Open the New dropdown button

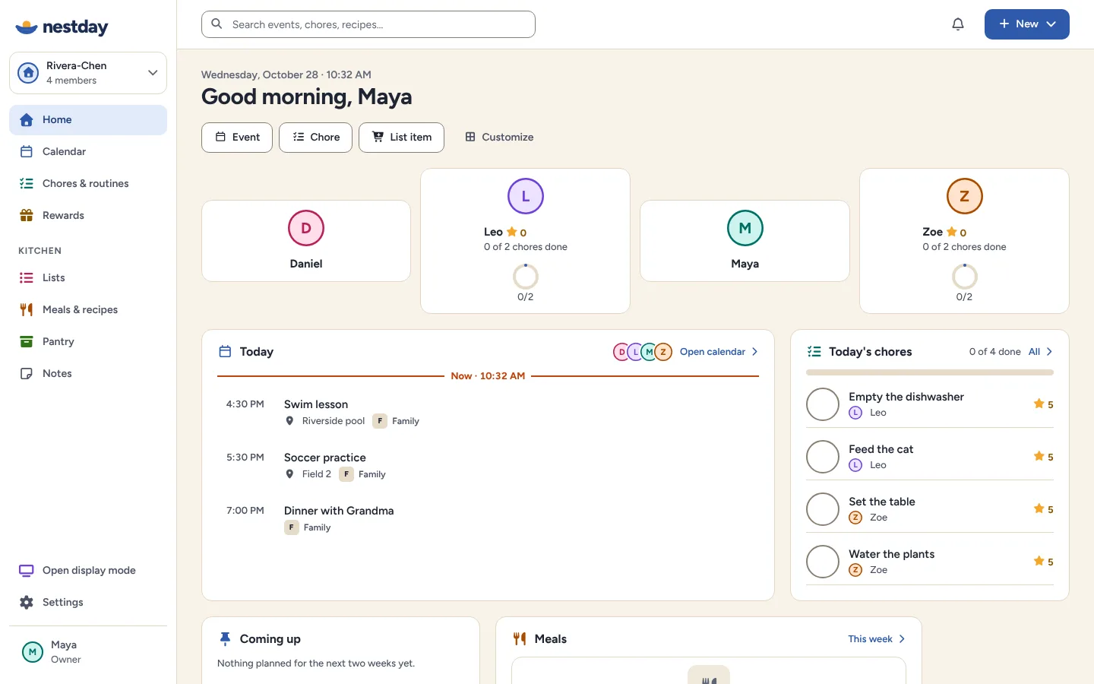click(x=1027, y=24)
